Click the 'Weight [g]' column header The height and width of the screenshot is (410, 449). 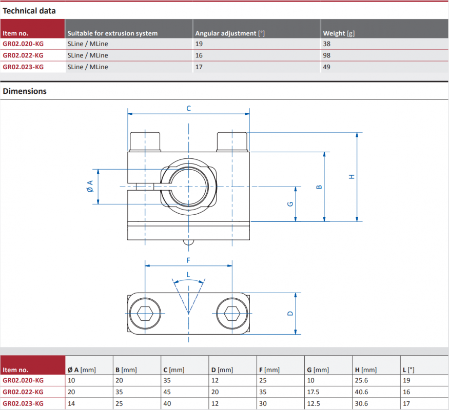click(x=339, y=33)
